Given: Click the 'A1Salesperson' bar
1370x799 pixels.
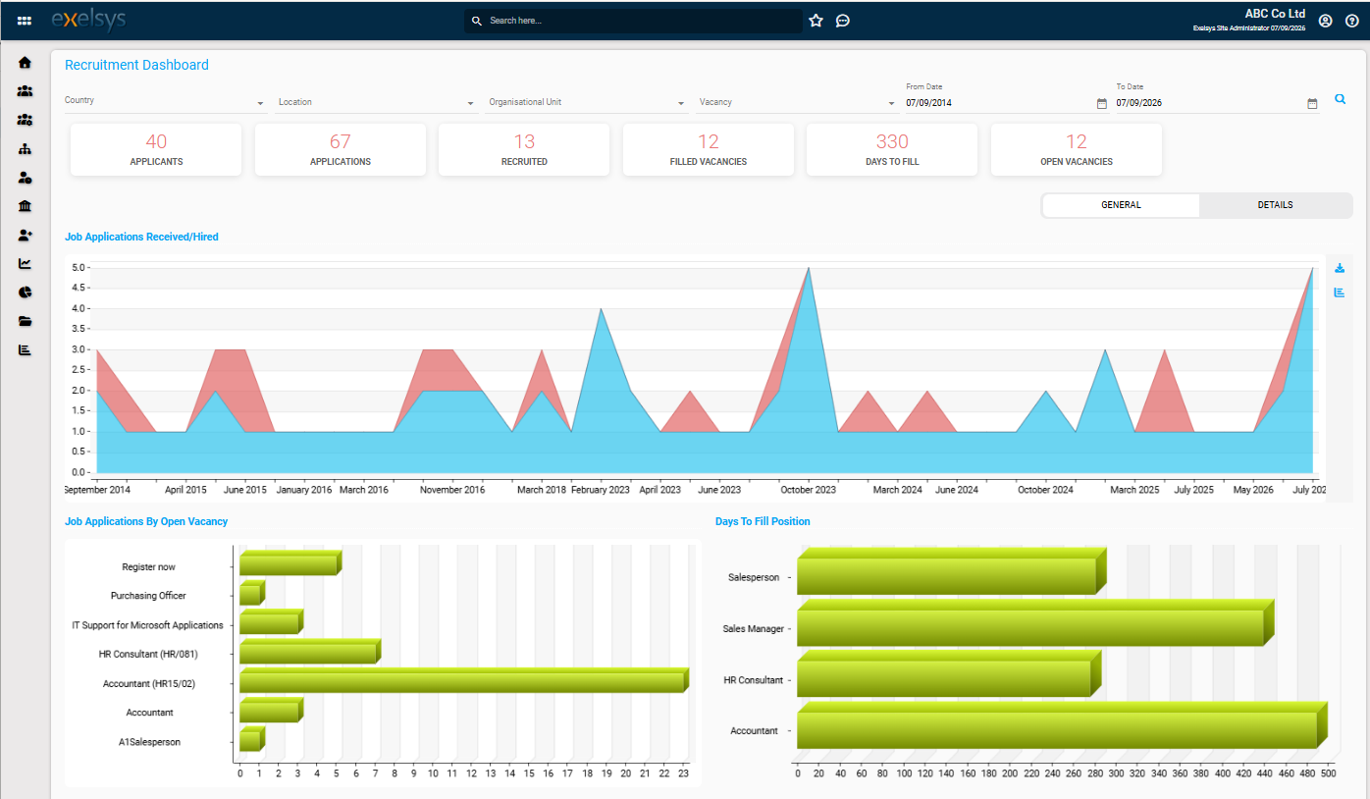Looking at the screenshot, I should [251, 739].
